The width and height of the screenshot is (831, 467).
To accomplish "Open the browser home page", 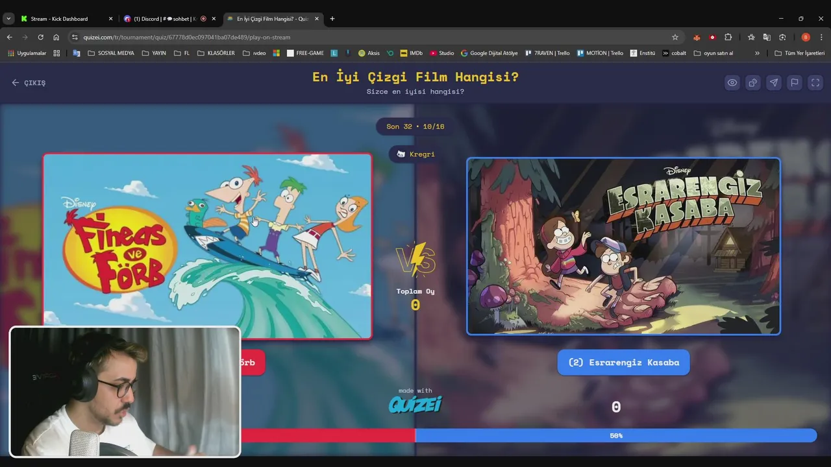I will [x=56, y=37].
